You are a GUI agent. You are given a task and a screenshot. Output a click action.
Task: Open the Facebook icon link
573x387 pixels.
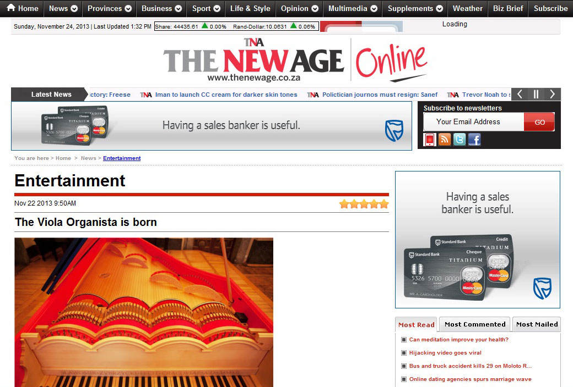pos(474,140)
